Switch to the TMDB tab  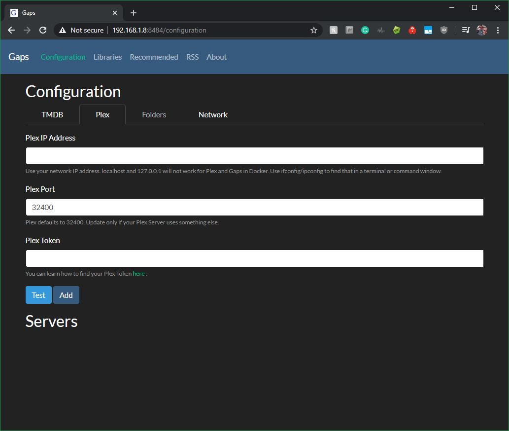tap(52, 114)
